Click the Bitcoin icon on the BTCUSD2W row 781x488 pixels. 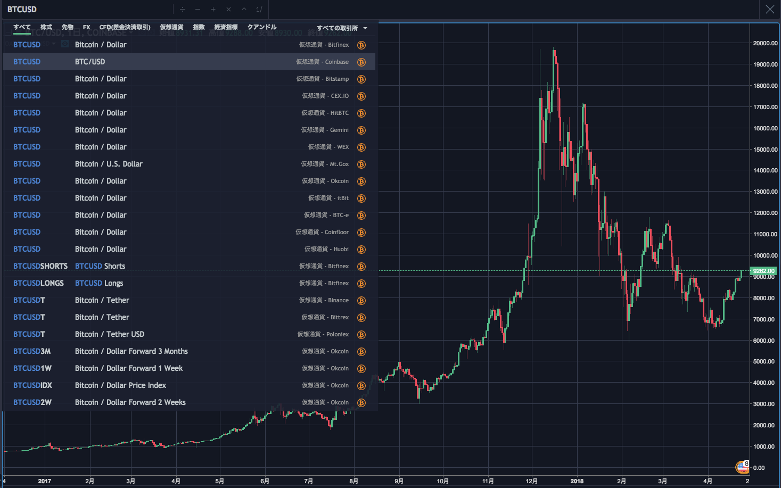pos(361,403)
